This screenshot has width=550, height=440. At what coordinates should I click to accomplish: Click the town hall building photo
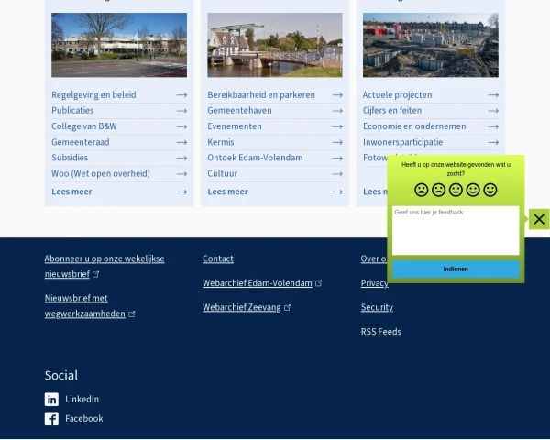coord(119,45)
